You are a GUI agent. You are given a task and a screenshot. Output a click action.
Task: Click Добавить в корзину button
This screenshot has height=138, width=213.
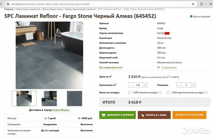point(117,115)
